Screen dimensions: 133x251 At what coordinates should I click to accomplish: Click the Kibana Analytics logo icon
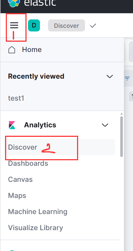(x=12, y=125)
